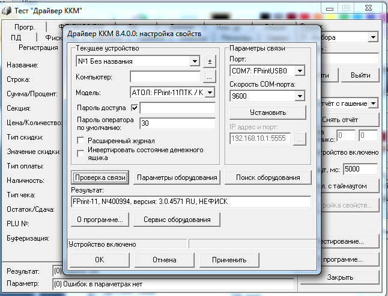Click Снять отчёт in the Тест window
Image resolution: width=388 pixels, height=296 pixels.
pos(350,120)
